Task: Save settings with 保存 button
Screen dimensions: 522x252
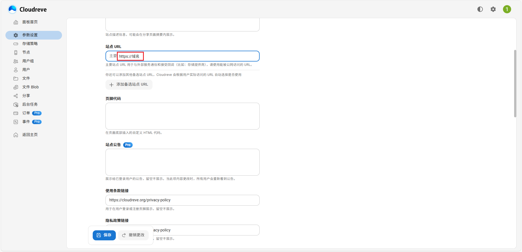Action: pos(104,235)
